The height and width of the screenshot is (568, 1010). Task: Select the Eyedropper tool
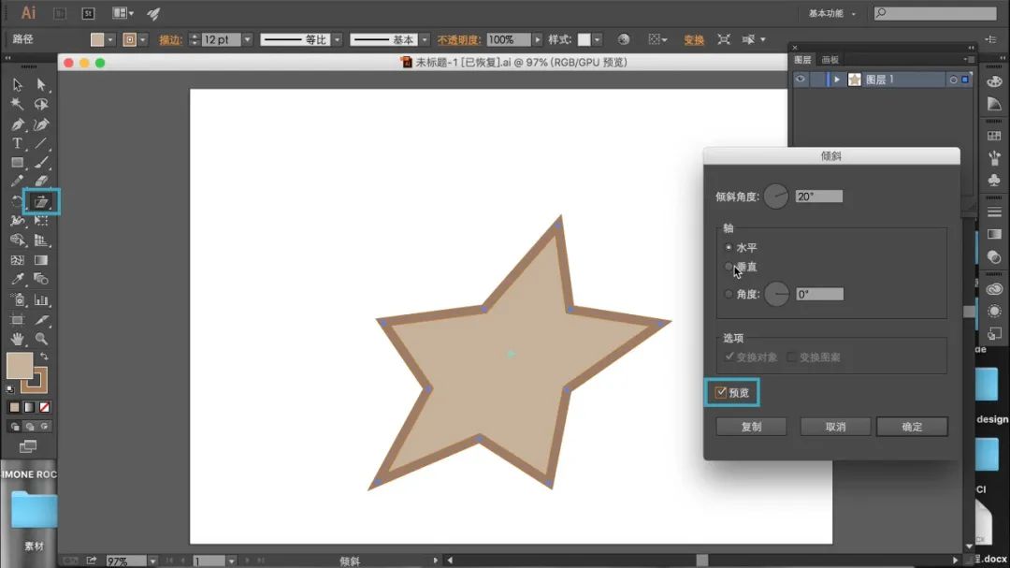point(18,279)
